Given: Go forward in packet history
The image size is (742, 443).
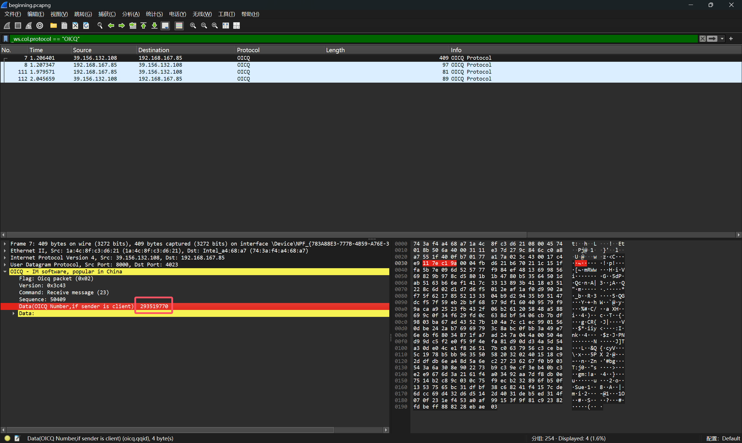Looking at the screenshot, I should pyautogui.click(x=122, y=26).
